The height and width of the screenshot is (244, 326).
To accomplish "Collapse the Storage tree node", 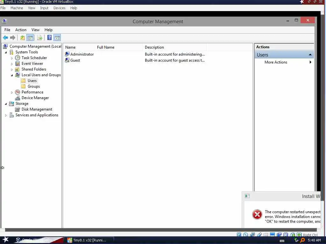I will click(6, 104).
